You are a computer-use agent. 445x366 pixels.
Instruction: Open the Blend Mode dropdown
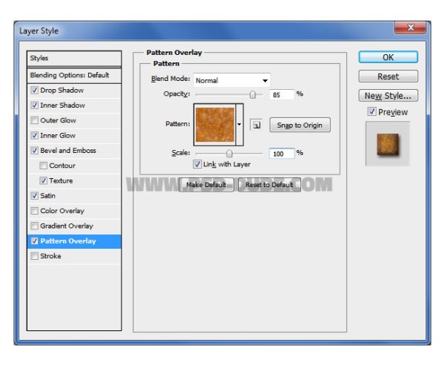[x=232, y=80]
